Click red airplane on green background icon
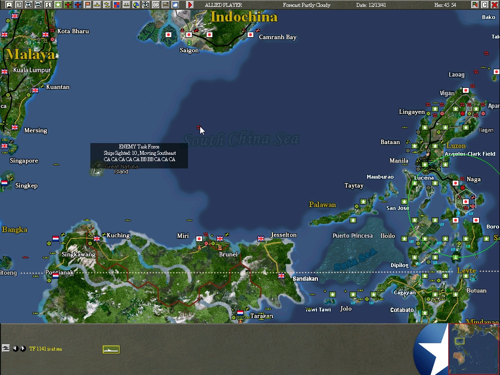Image resolution: width=500 pixels, height=375 pixels. [x=67, y=5]
